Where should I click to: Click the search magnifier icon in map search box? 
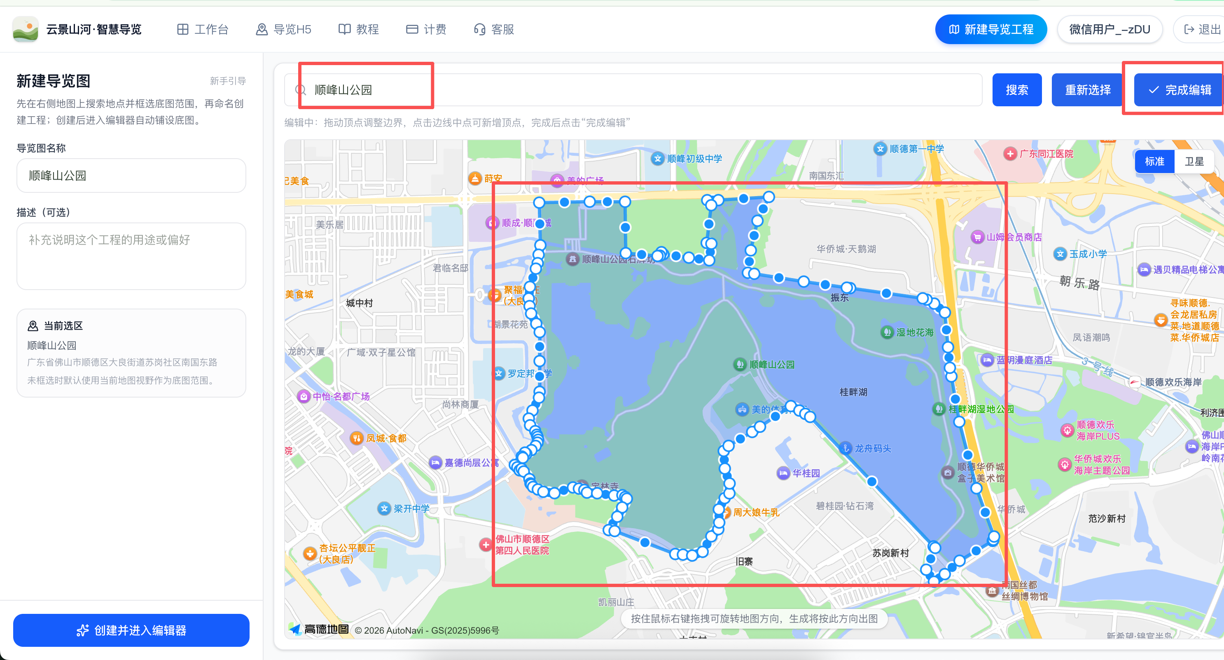[300, 90]
